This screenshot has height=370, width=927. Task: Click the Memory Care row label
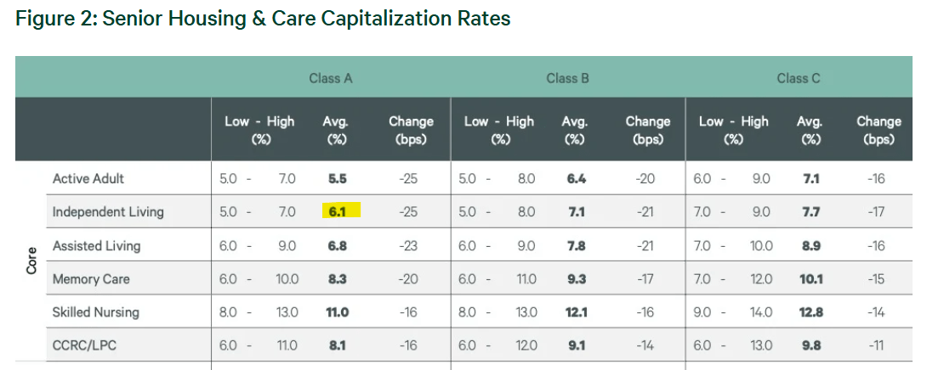tap(91, 278)
